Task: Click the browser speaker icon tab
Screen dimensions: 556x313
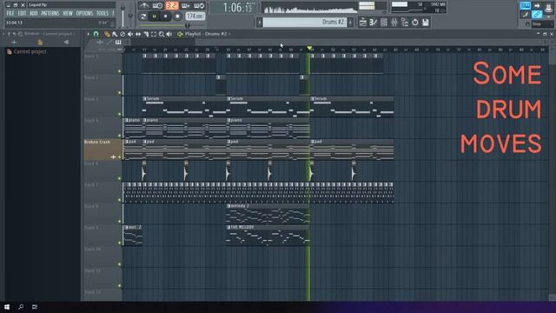Action: point(66,43)
